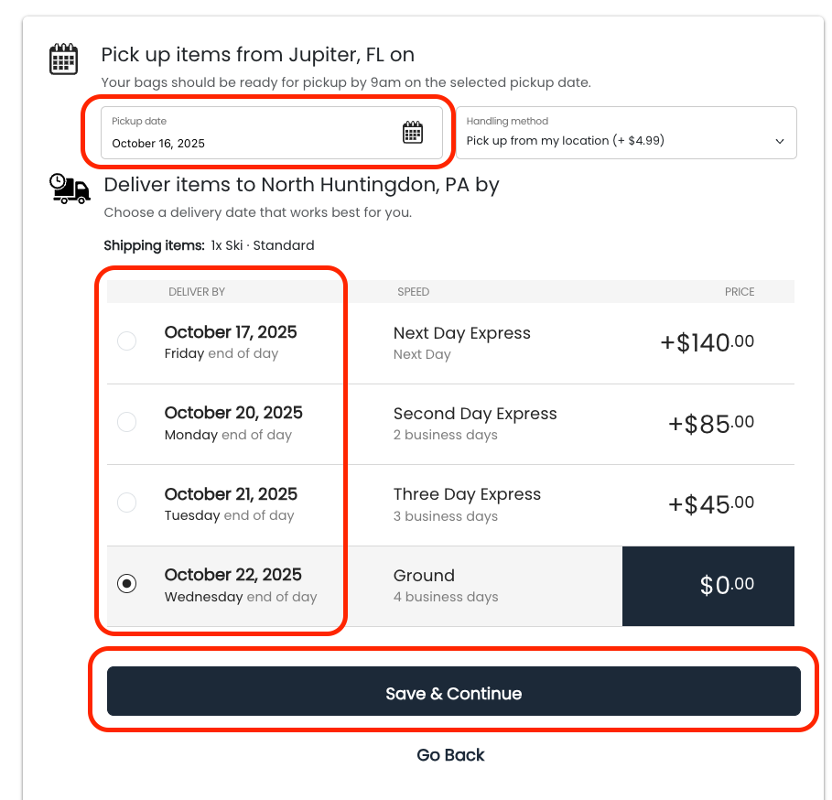832x800 pixels.
Task: Select October 20 Second Day Express radio
Action: [127, 422]
